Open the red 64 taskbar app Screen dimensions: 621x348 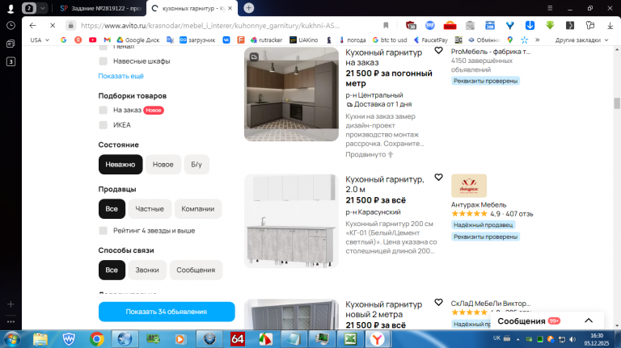point(238,339)
